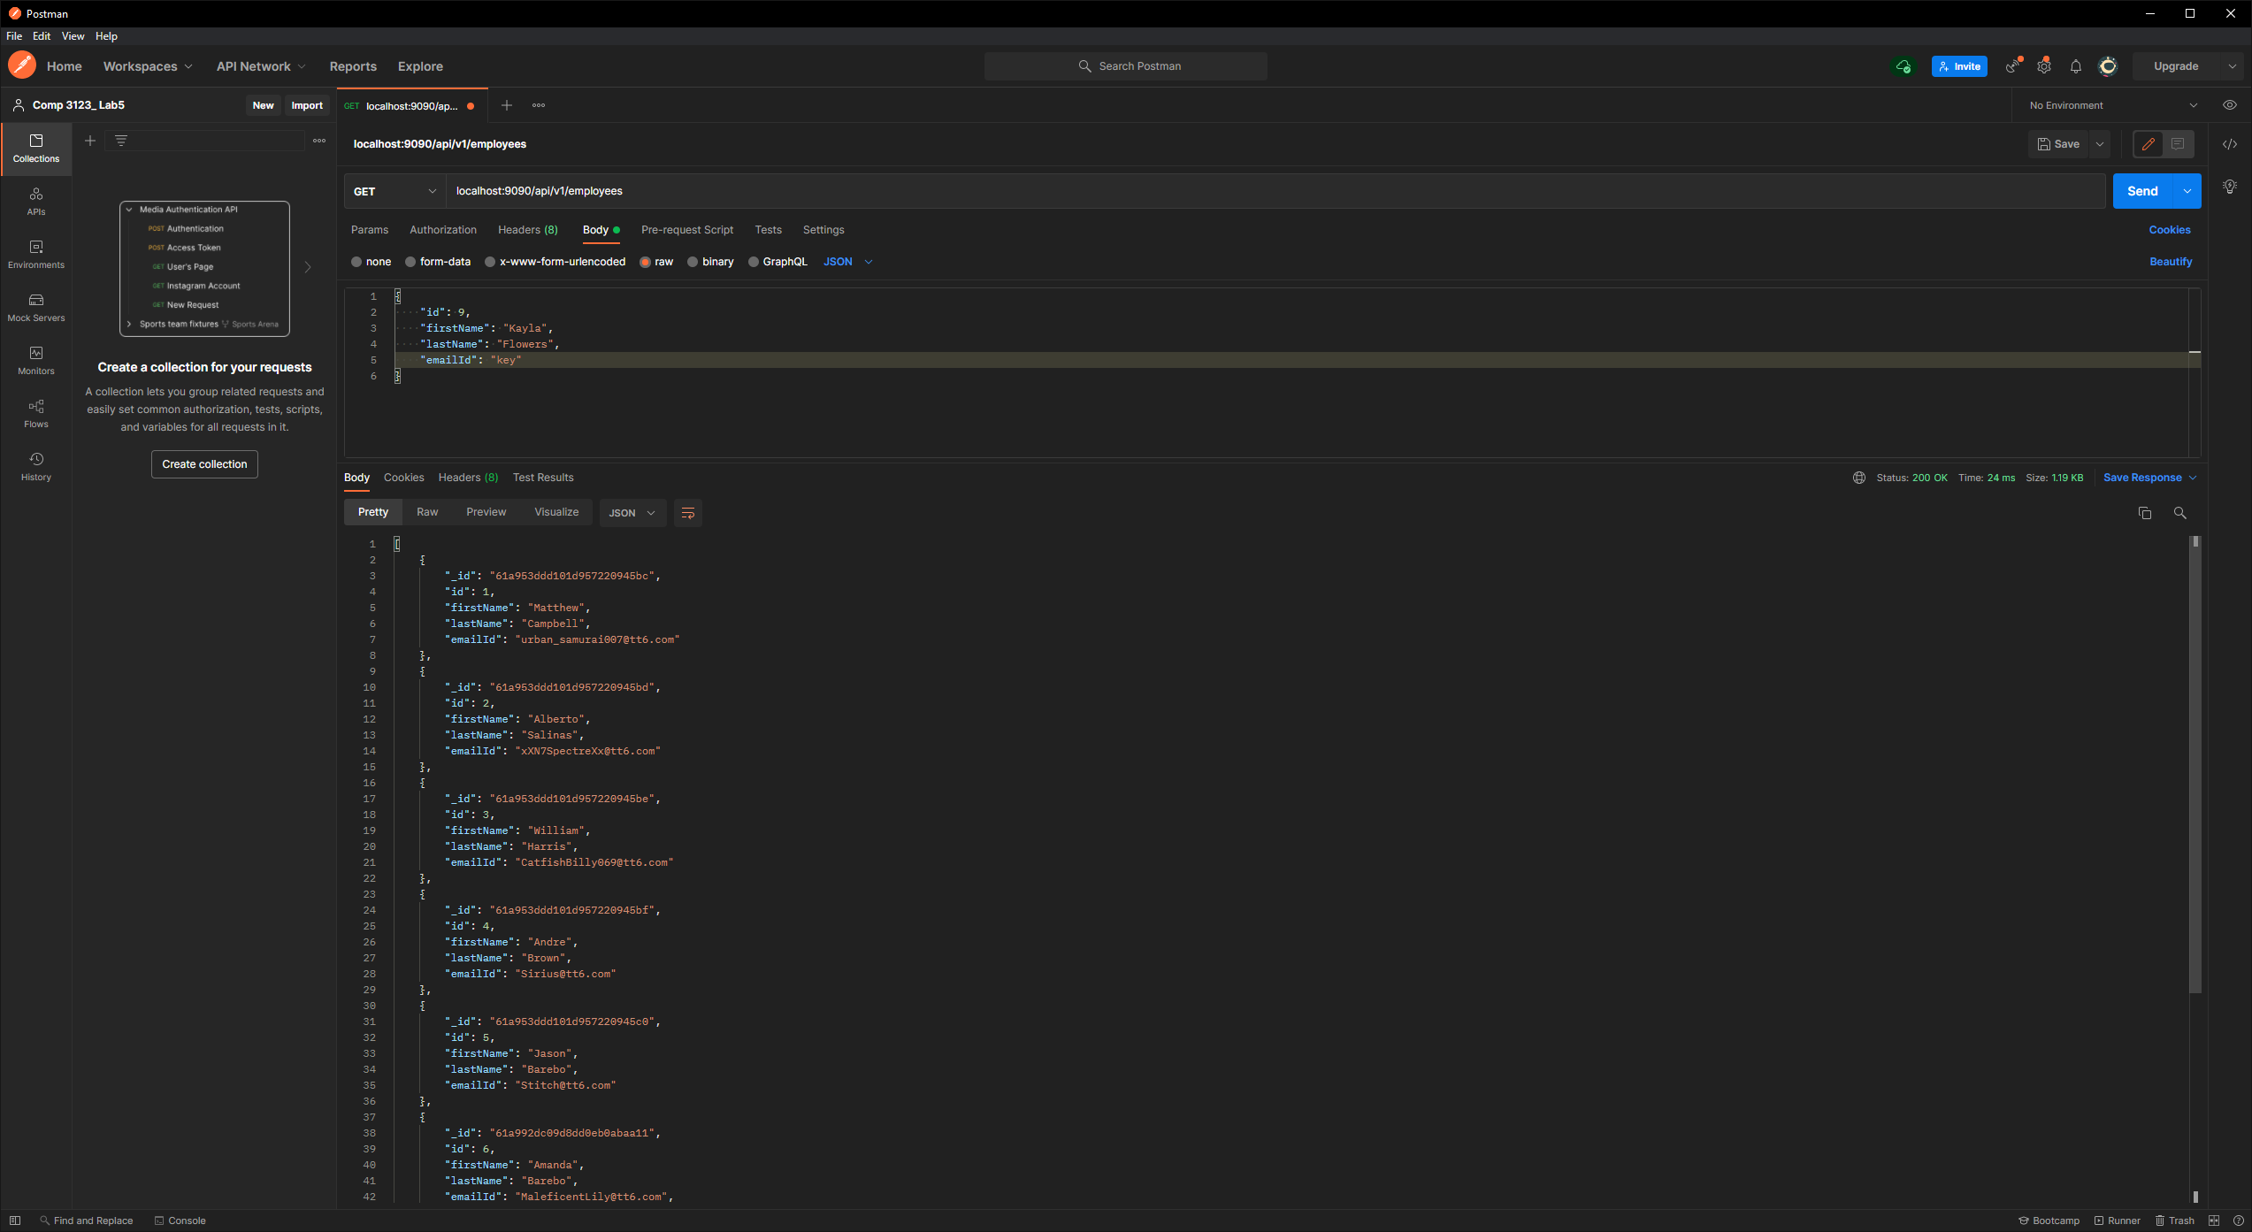Expand the Sports team fixtures collection
This screenshot has width=2252, height=1232.
(x=129, y=324)
